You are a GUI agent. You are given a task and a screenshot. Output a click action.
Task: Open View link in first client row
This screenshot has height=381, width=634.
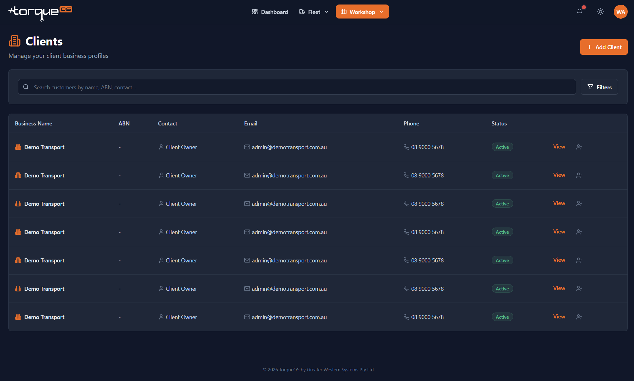click(559, 147)
